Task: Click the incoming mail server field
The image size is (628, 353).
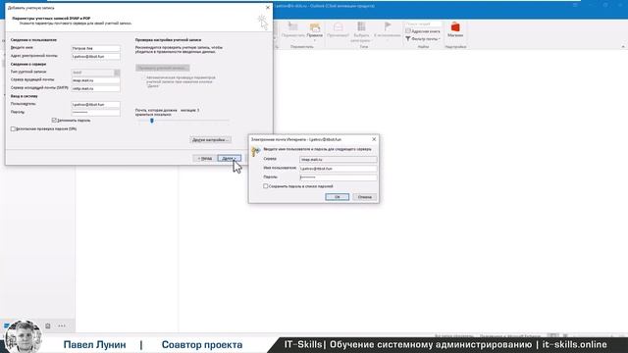Action: click(96, 80)
